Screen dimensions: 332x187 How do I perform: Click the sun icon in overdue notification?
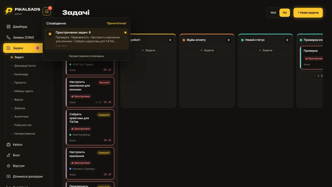[50, 34]
